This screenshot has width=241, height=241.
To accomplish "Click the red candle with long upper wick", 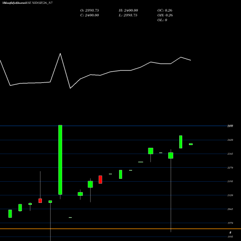I will (x=40, y=201).
